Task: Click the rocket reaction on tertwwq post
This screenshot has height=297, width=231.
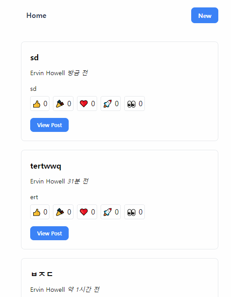Action: 111,212
